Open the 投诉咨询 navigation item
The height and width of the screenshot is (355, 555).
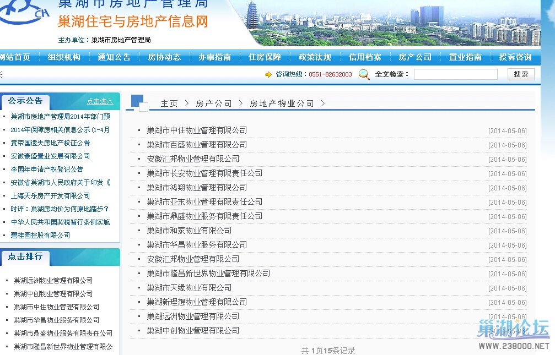point(515,57)
